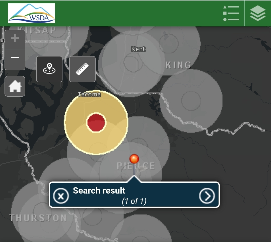Expand search result details arrow

(207, 196)
